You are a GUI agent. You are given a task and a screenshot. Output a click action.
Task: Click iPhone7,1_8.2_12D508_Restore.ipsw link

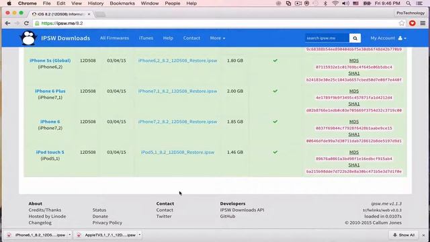[x=177, y=91]
